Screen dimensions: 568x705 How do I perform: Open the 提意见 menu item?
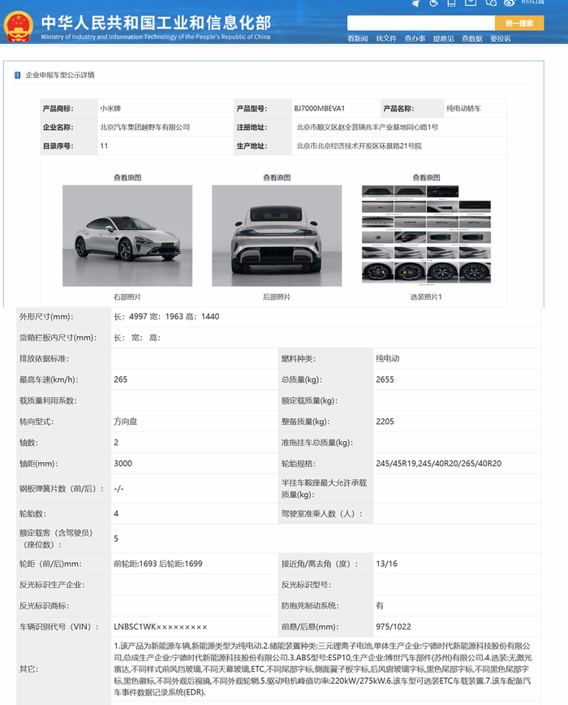tap(443, 39)
